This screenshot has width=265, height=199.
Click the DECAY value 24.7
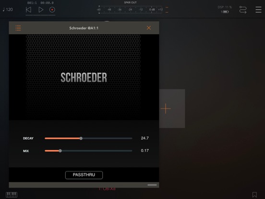[x=145, y=138]
